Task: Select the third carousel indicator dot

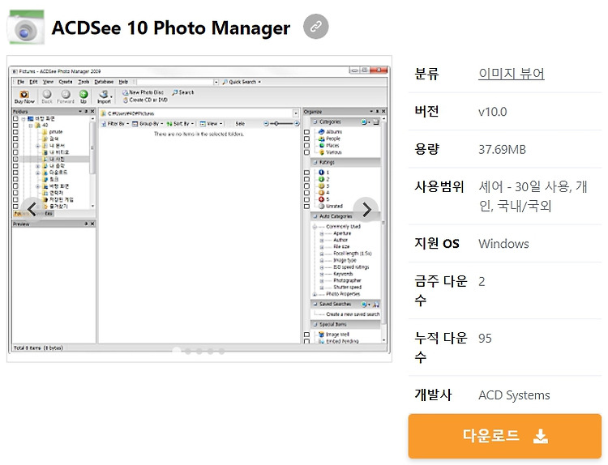Action: pyautogui.click(x=199, y=351)
